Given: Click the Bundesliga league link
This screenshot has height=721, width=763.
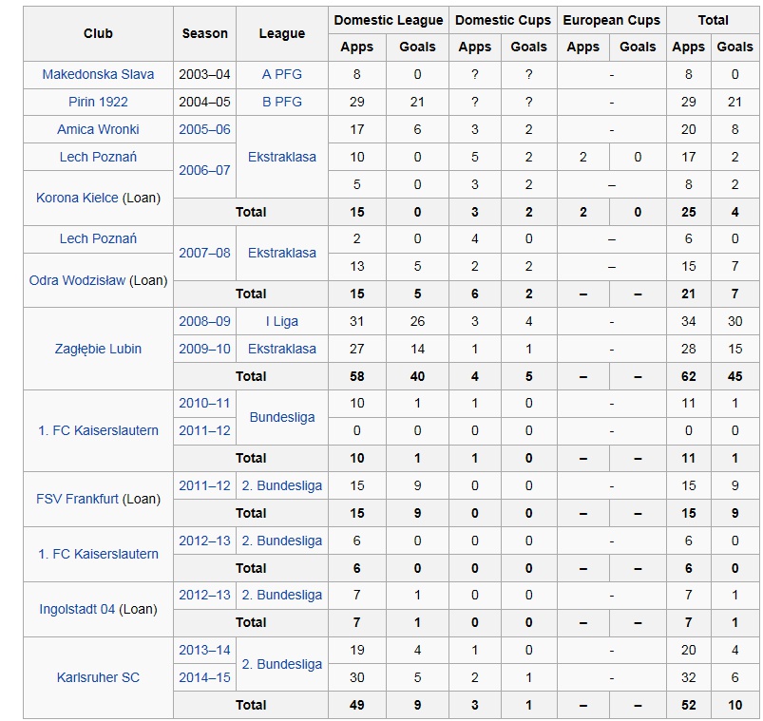Looking at the screenshot, I should tap(282, 417).
